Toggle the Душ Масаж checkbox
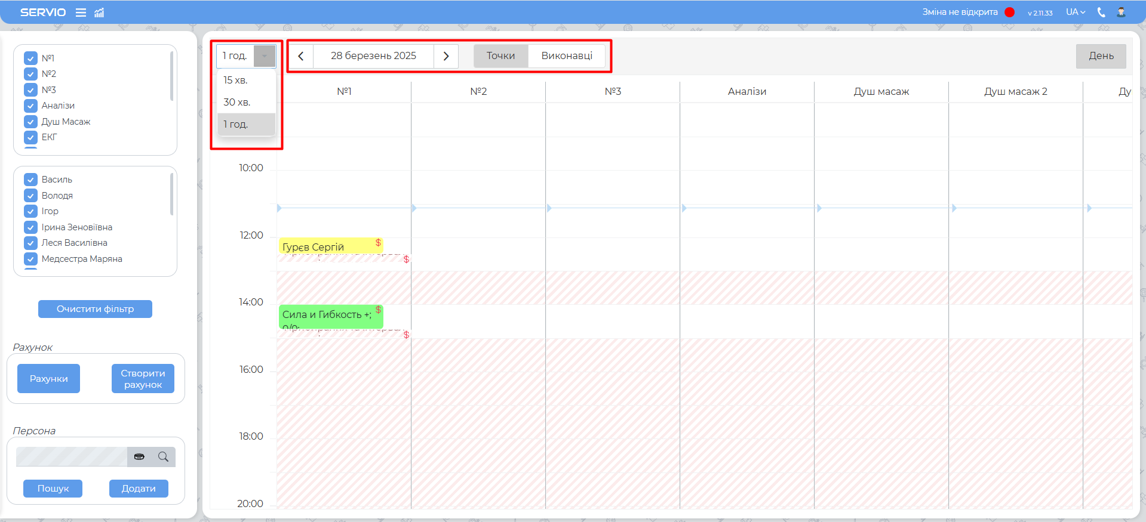Viewport: 1146px width, 522px height. tap(31, 122)
